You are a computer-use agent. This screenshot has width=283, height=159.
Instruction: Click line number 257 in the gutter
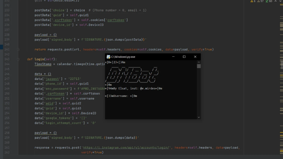coord(7,128)
